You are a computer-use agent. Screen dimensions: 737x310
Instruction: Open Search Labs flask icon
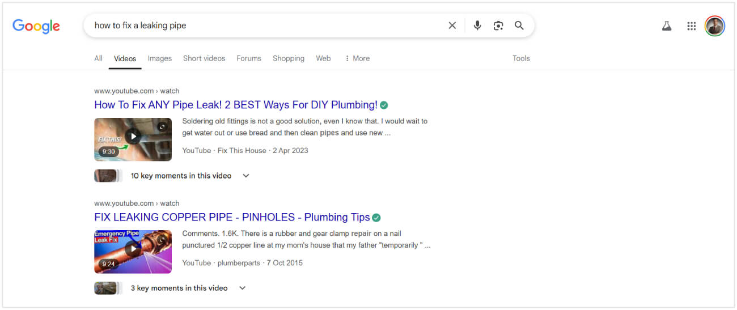(x=667, y=26)
